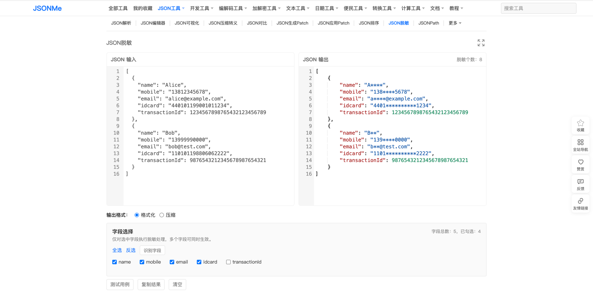This screenshot has height=298, width=593.
Task: Open 我的收藏 menu item
Action: [143, 8]
